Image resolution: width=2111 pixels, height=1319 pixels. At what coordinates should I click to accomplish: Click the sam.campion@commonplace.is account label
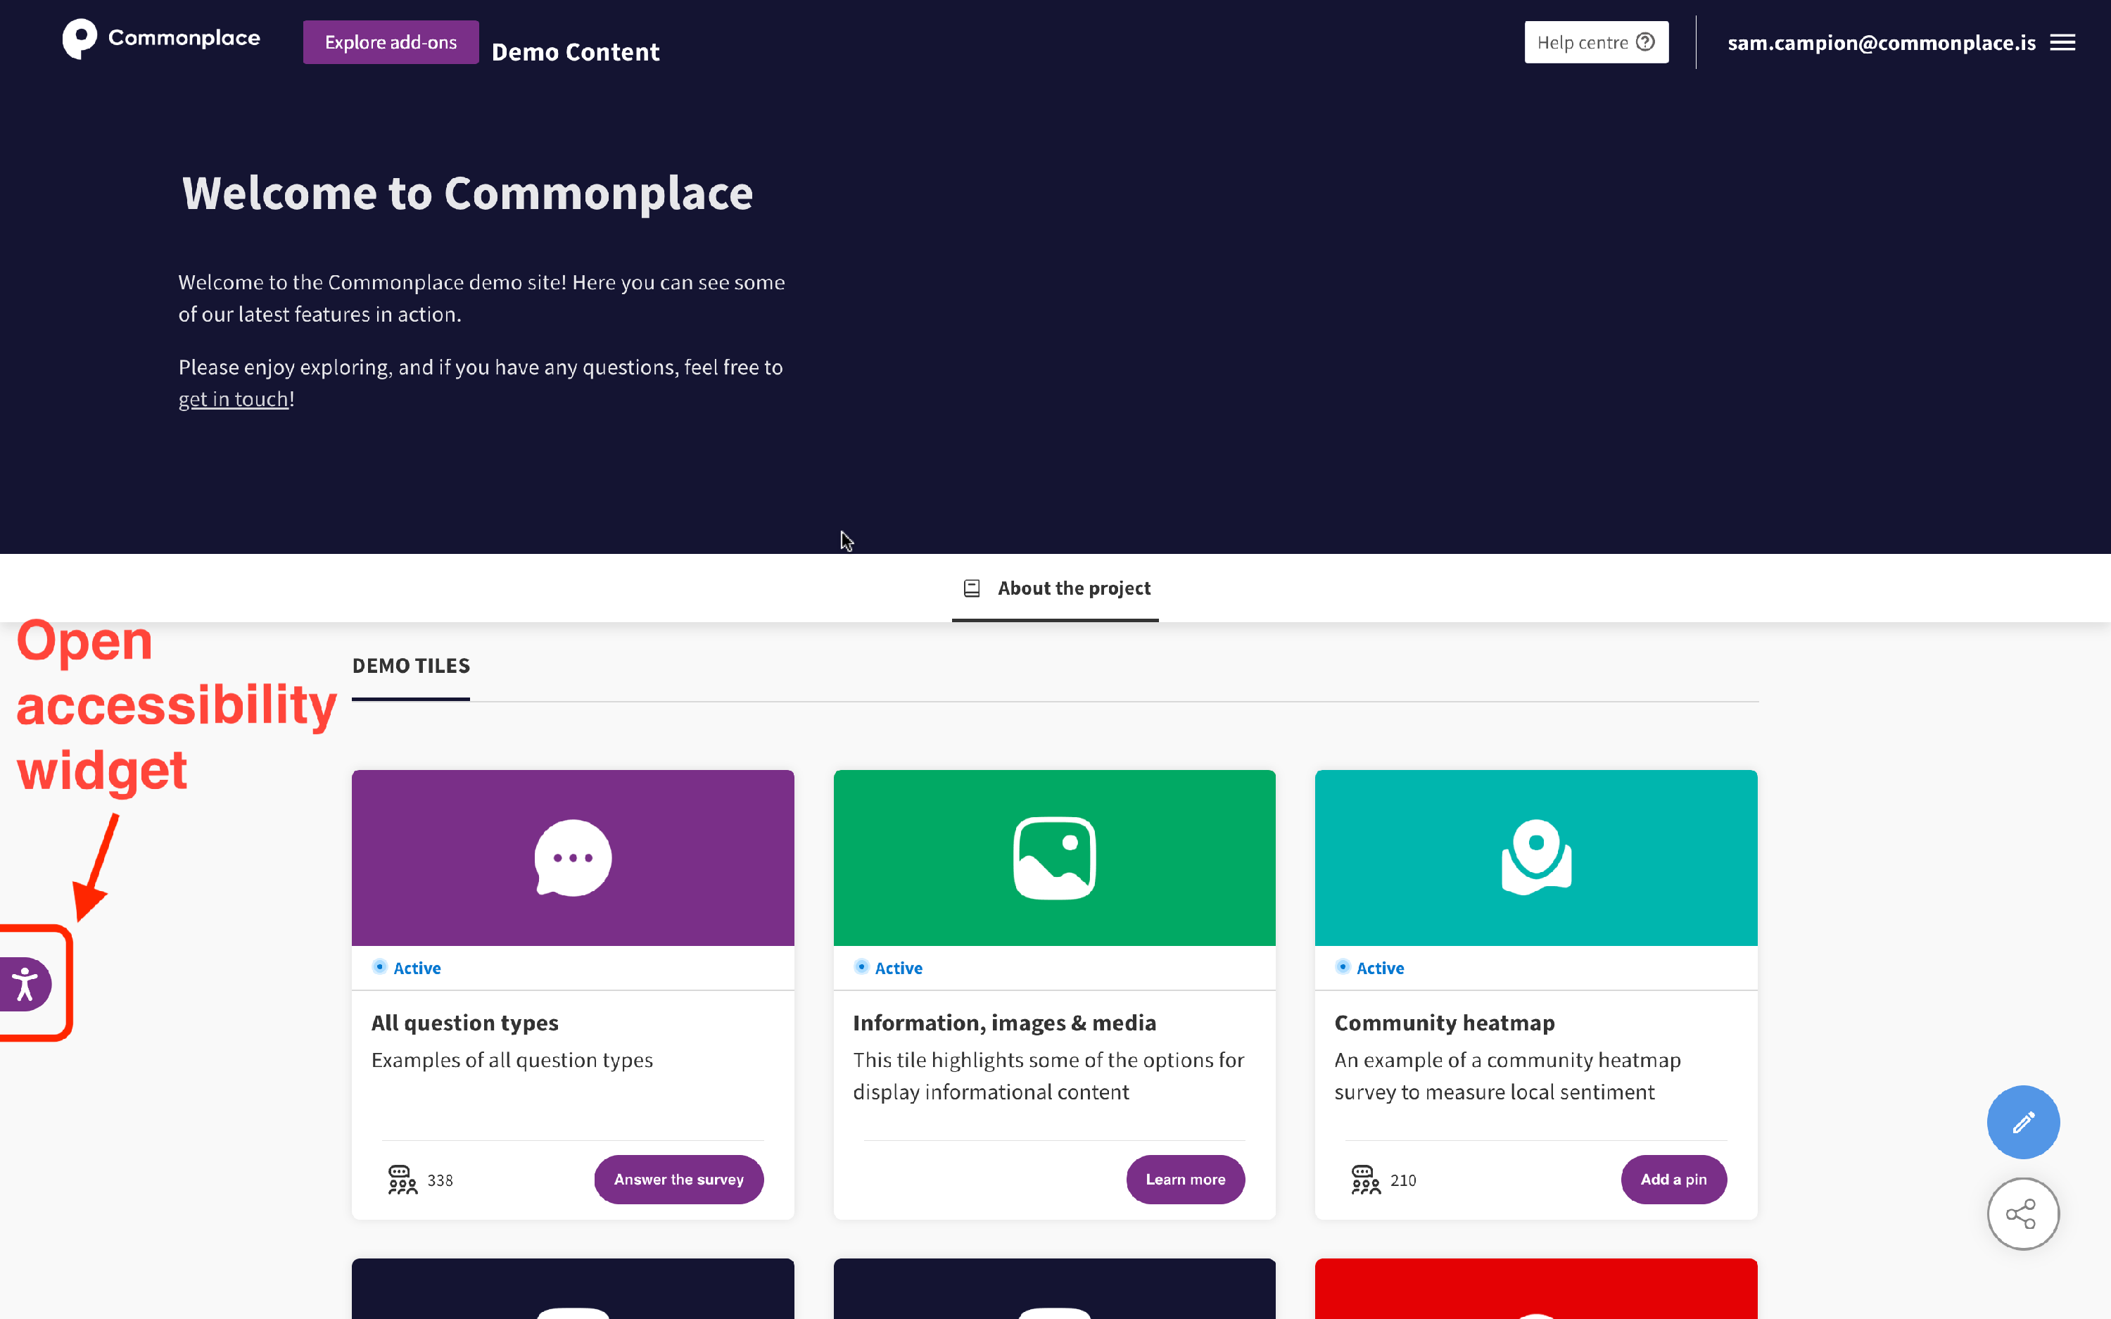[x=1881, y=42]
